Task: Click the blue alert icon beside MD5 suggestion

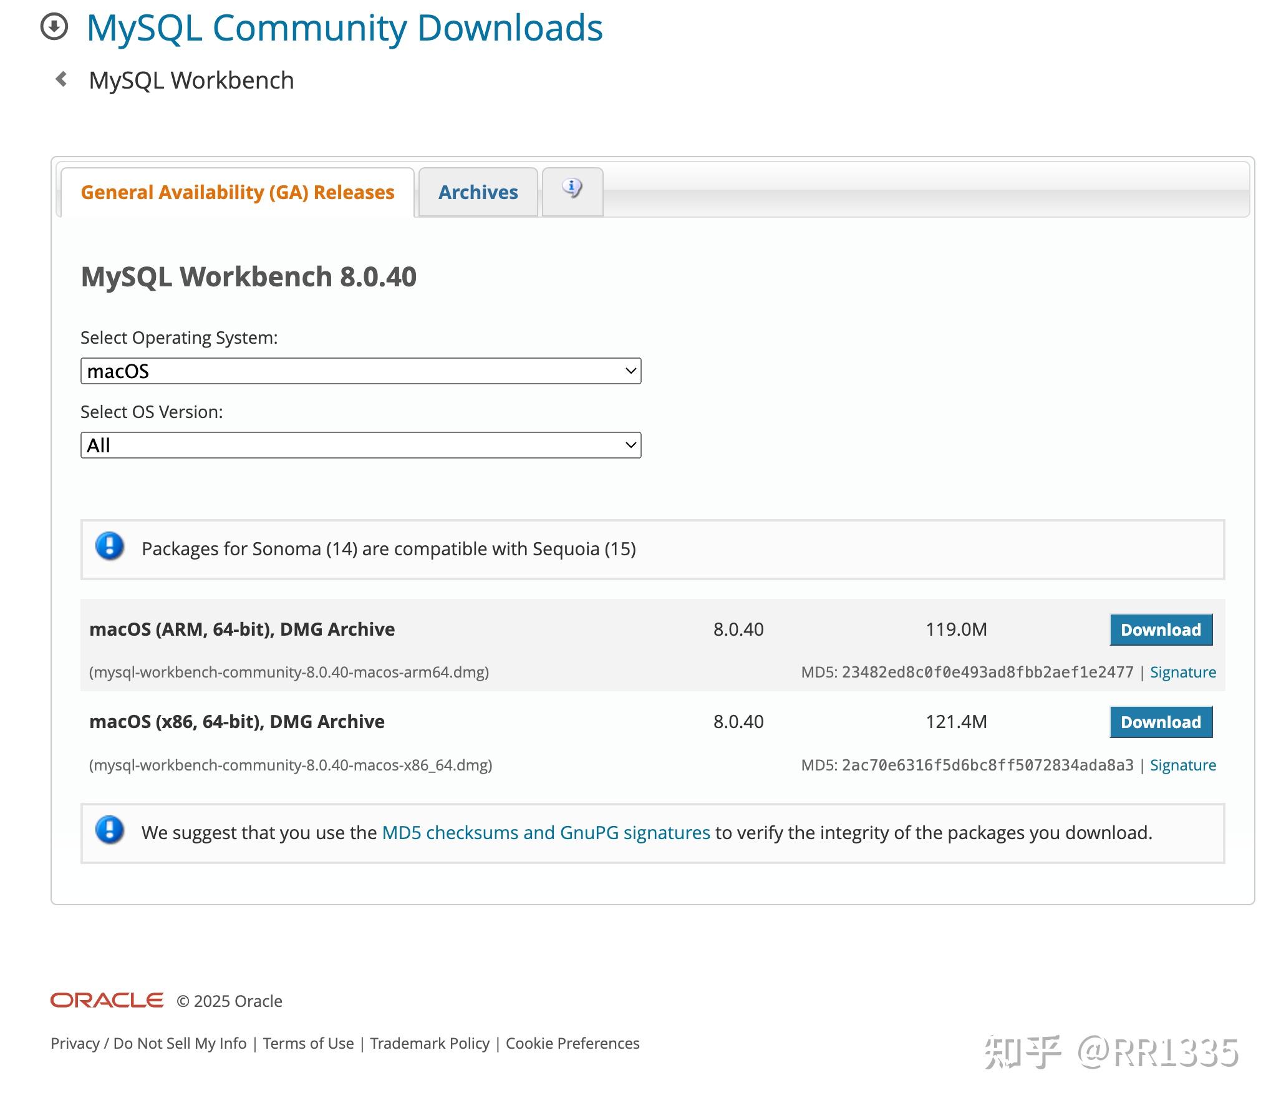Action: coord(110,831)
